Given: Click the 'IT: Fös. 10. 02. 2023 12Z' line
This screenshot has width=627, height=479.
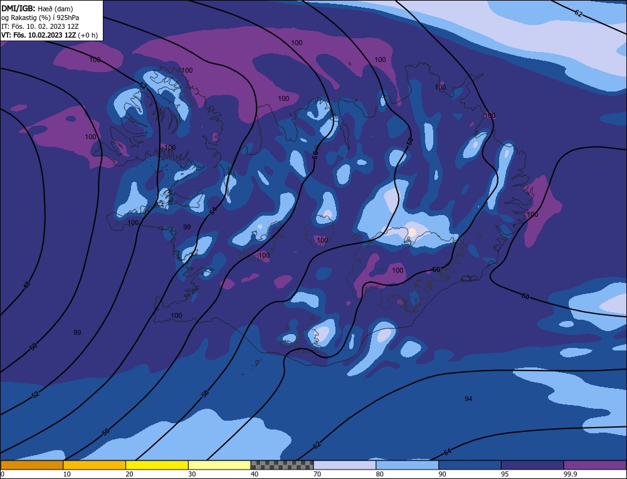Looking at the screenshot, I should click(40, 26).
